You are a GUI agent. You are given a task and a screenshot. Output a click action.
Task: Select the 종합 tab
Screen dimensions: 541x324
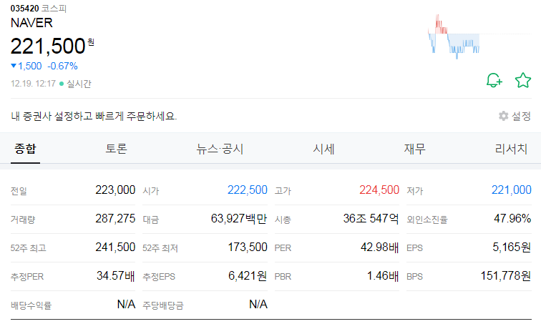(x=25, y=149)
